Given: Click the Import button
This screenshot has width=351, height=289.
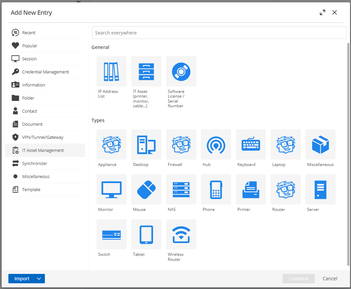Looking at the screenshot, I should click(x=22, y=279).
